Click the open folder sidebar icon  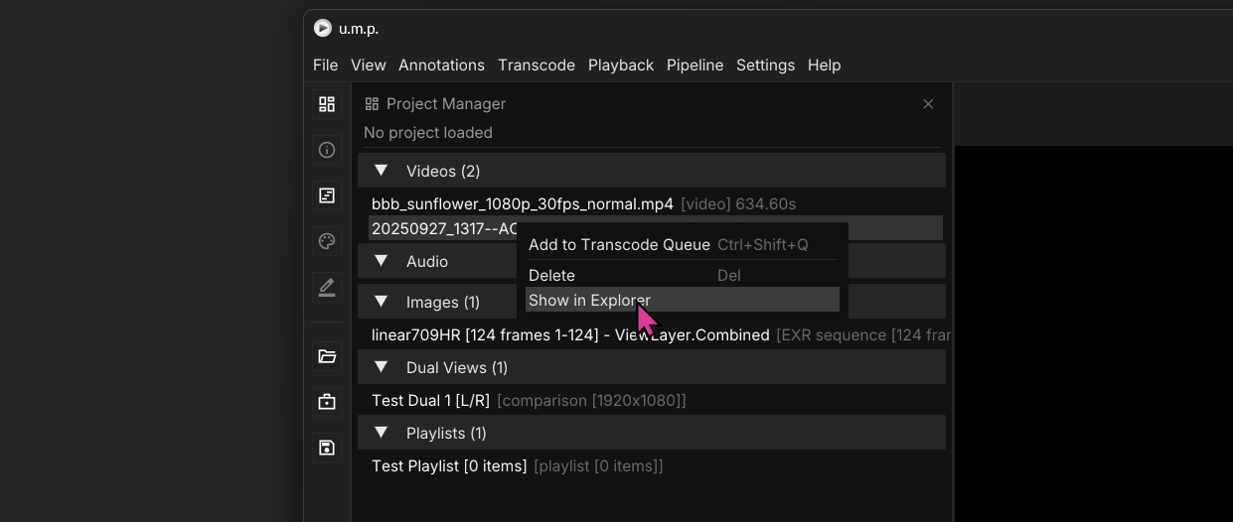pyautogui.click(x=327, y=356)
